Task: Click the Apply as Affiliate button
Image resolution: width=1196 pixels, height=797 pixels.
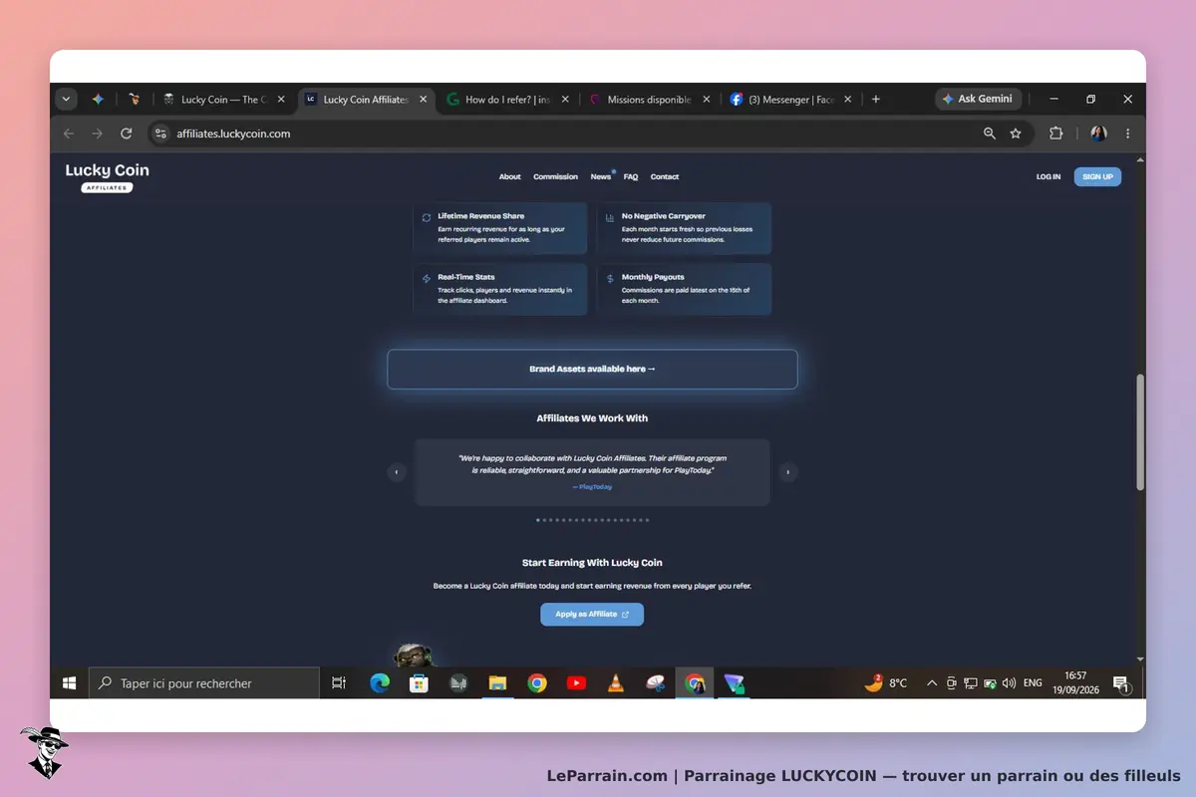Action: coord(592,614)
